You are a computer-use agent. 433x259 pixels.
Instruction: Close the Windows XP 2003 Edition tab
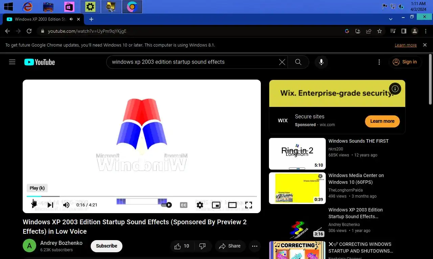click(78, 19)
